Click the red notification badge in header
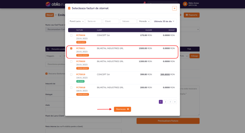Screen dimensions: 245x133 tap(145, 2)
